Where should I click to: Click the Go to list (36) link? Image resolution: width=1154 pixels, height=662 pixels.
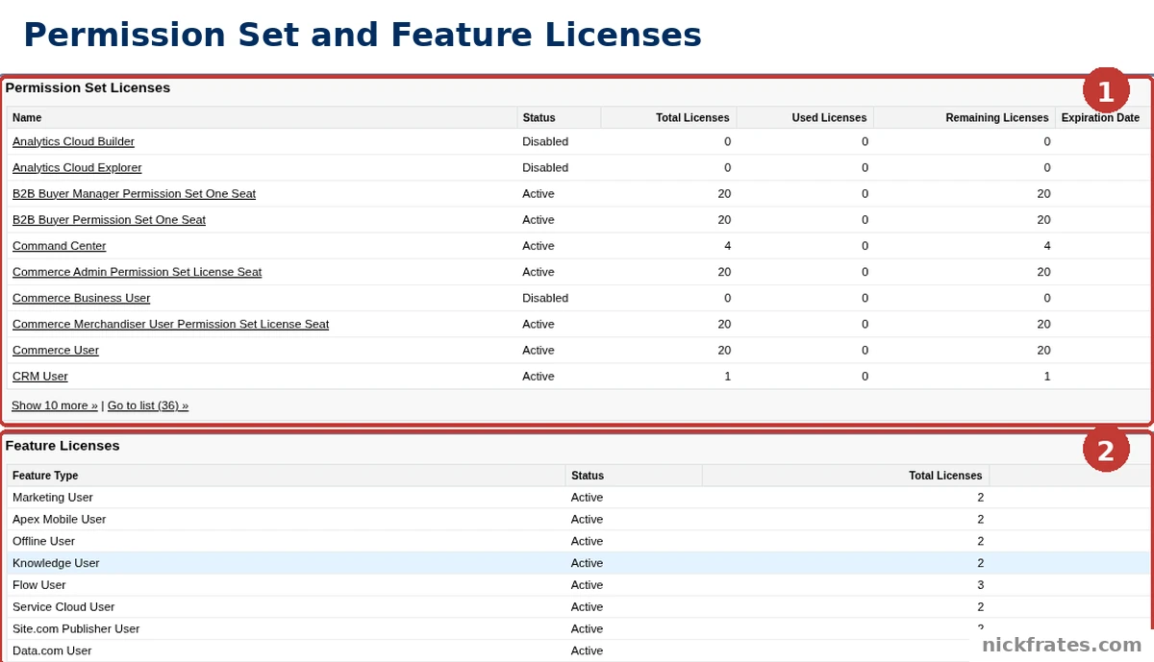[x=148, y=405]
